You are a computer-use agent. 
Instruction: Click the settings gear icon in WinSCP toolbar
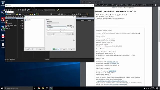click(x=26, y=10)
